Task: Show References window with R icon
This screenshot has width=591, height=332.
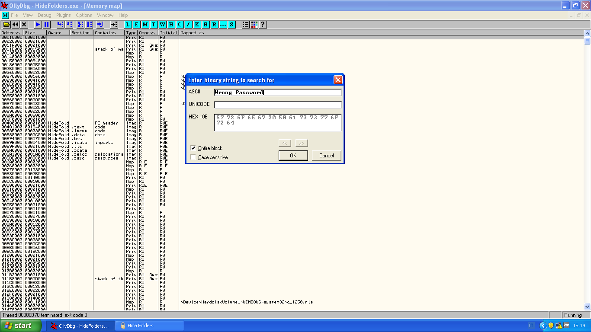Action: pyautogui.click(x=215, y=25)
